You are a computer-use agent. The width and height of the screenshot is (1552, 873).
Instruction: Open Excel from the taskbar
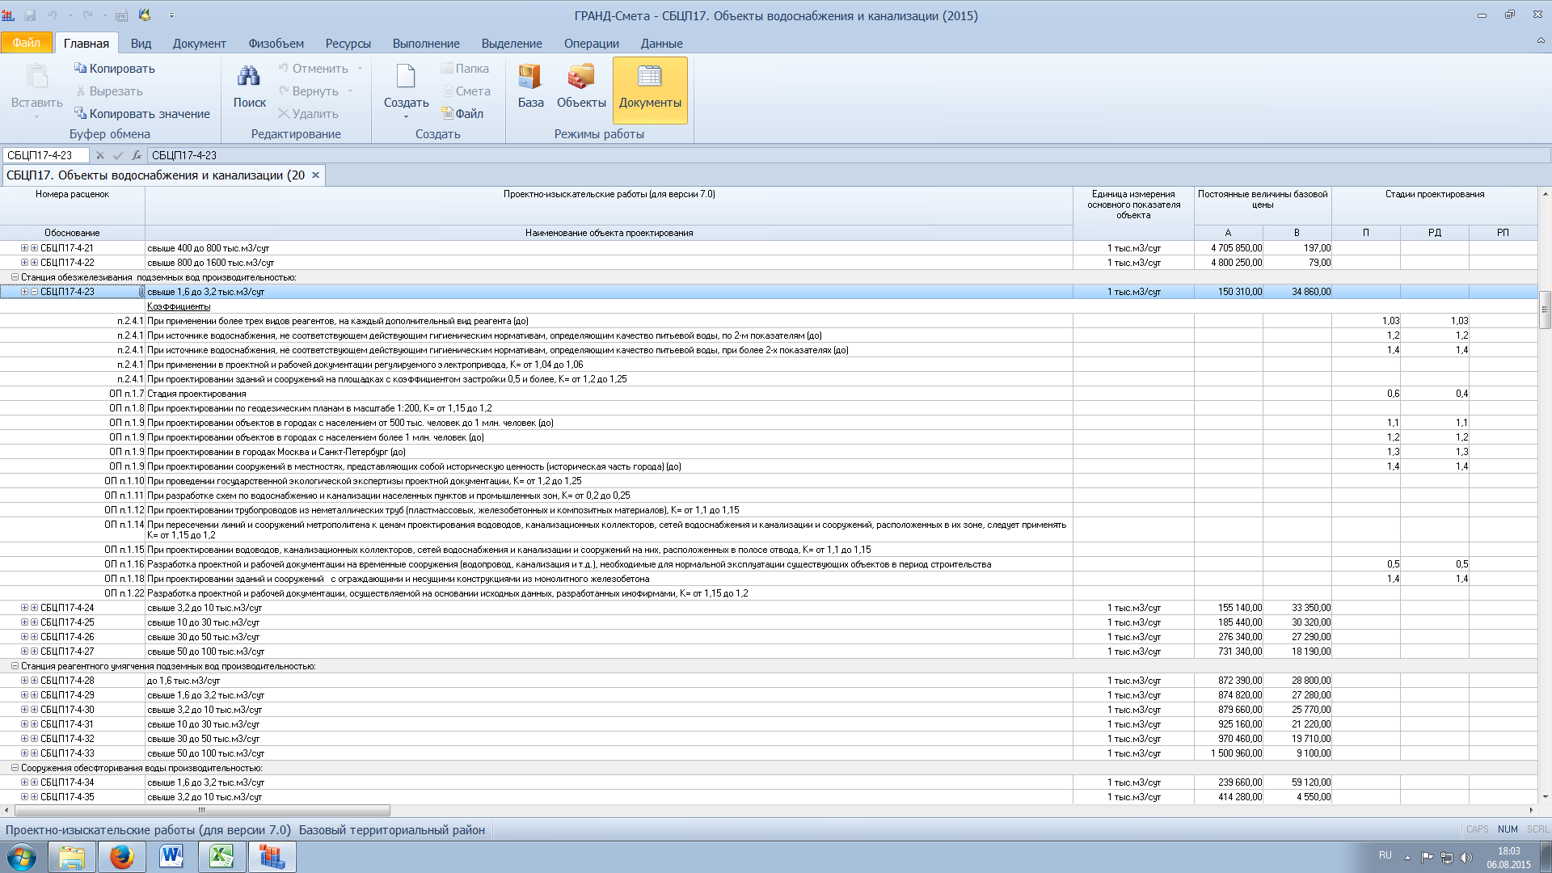coord(221,856)
